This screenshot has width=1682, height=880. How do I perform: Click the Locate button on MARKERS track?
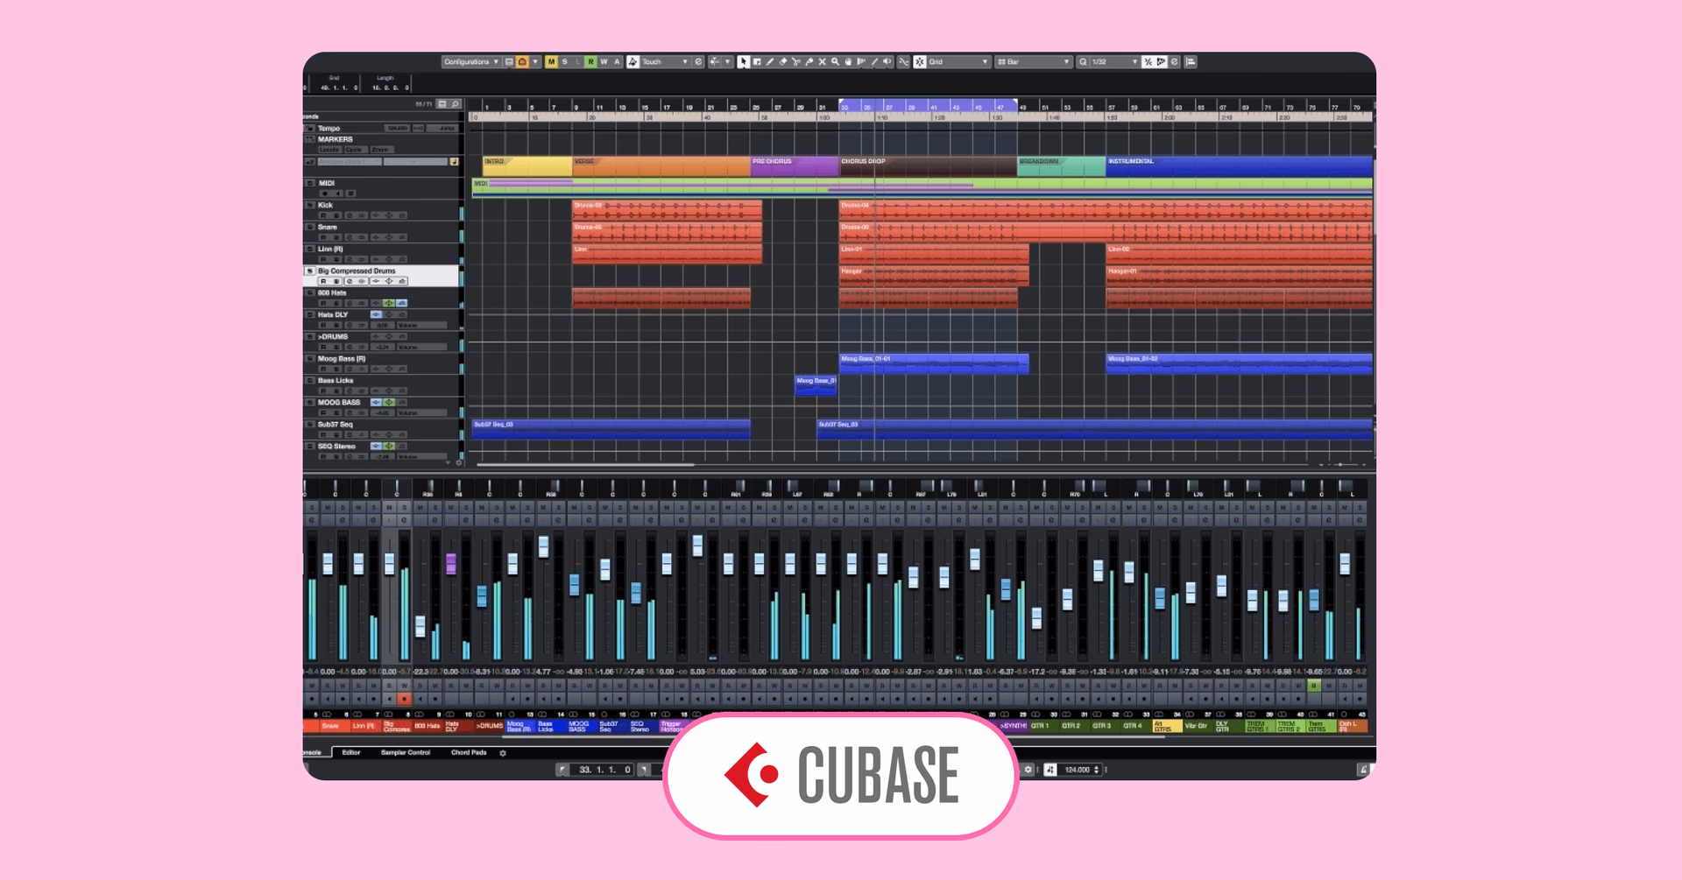329,150
